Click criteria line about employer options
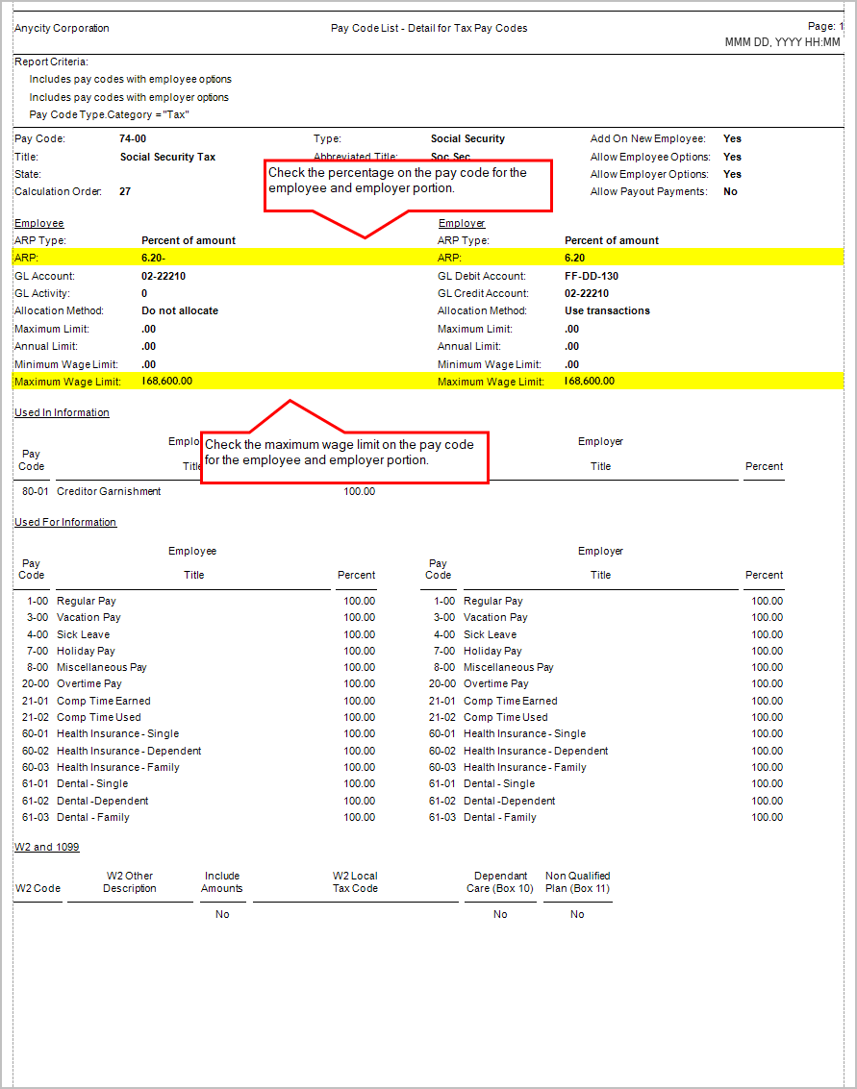 point(129,97)
